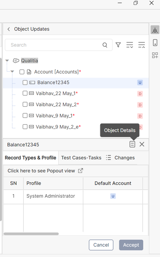Go back using Object Updates chevron

9,29
